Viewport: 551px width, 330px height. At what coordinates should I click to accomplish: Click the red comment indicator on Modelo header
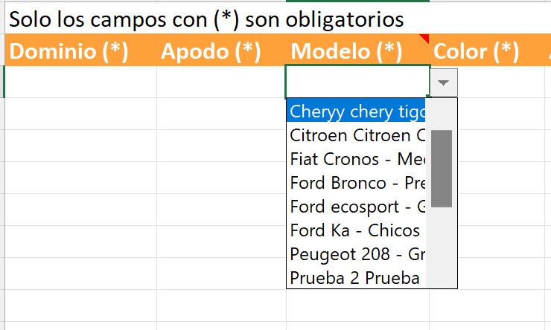[x=425, y=39]
